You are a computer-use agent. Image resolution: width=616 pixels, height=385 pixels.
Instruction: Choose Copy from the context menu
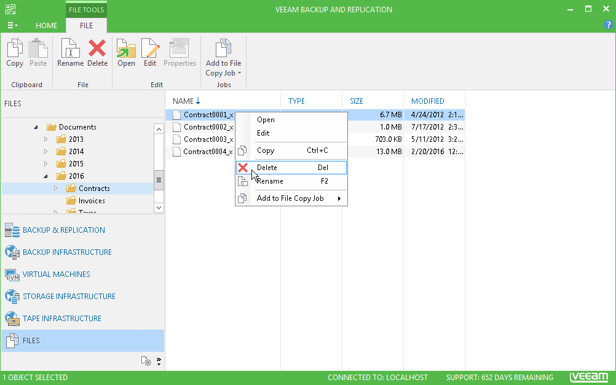tap(291, 150)
